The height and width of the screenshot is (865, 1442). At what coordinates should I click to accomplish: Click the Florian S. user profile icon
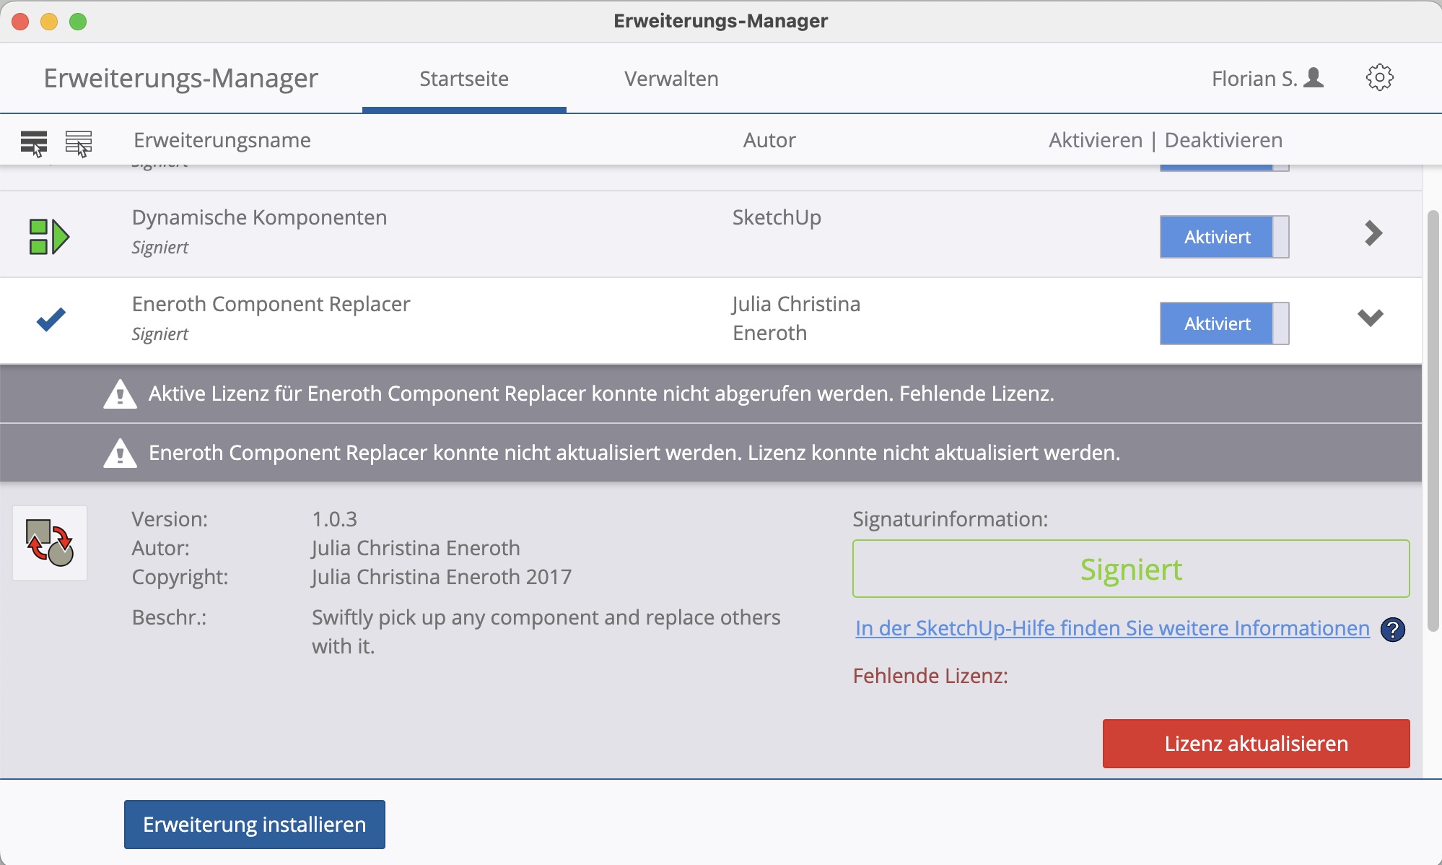click(1314, 78)
